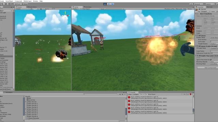Toggle Error Pause in console

pyautogui.click(x=152, y=94)
